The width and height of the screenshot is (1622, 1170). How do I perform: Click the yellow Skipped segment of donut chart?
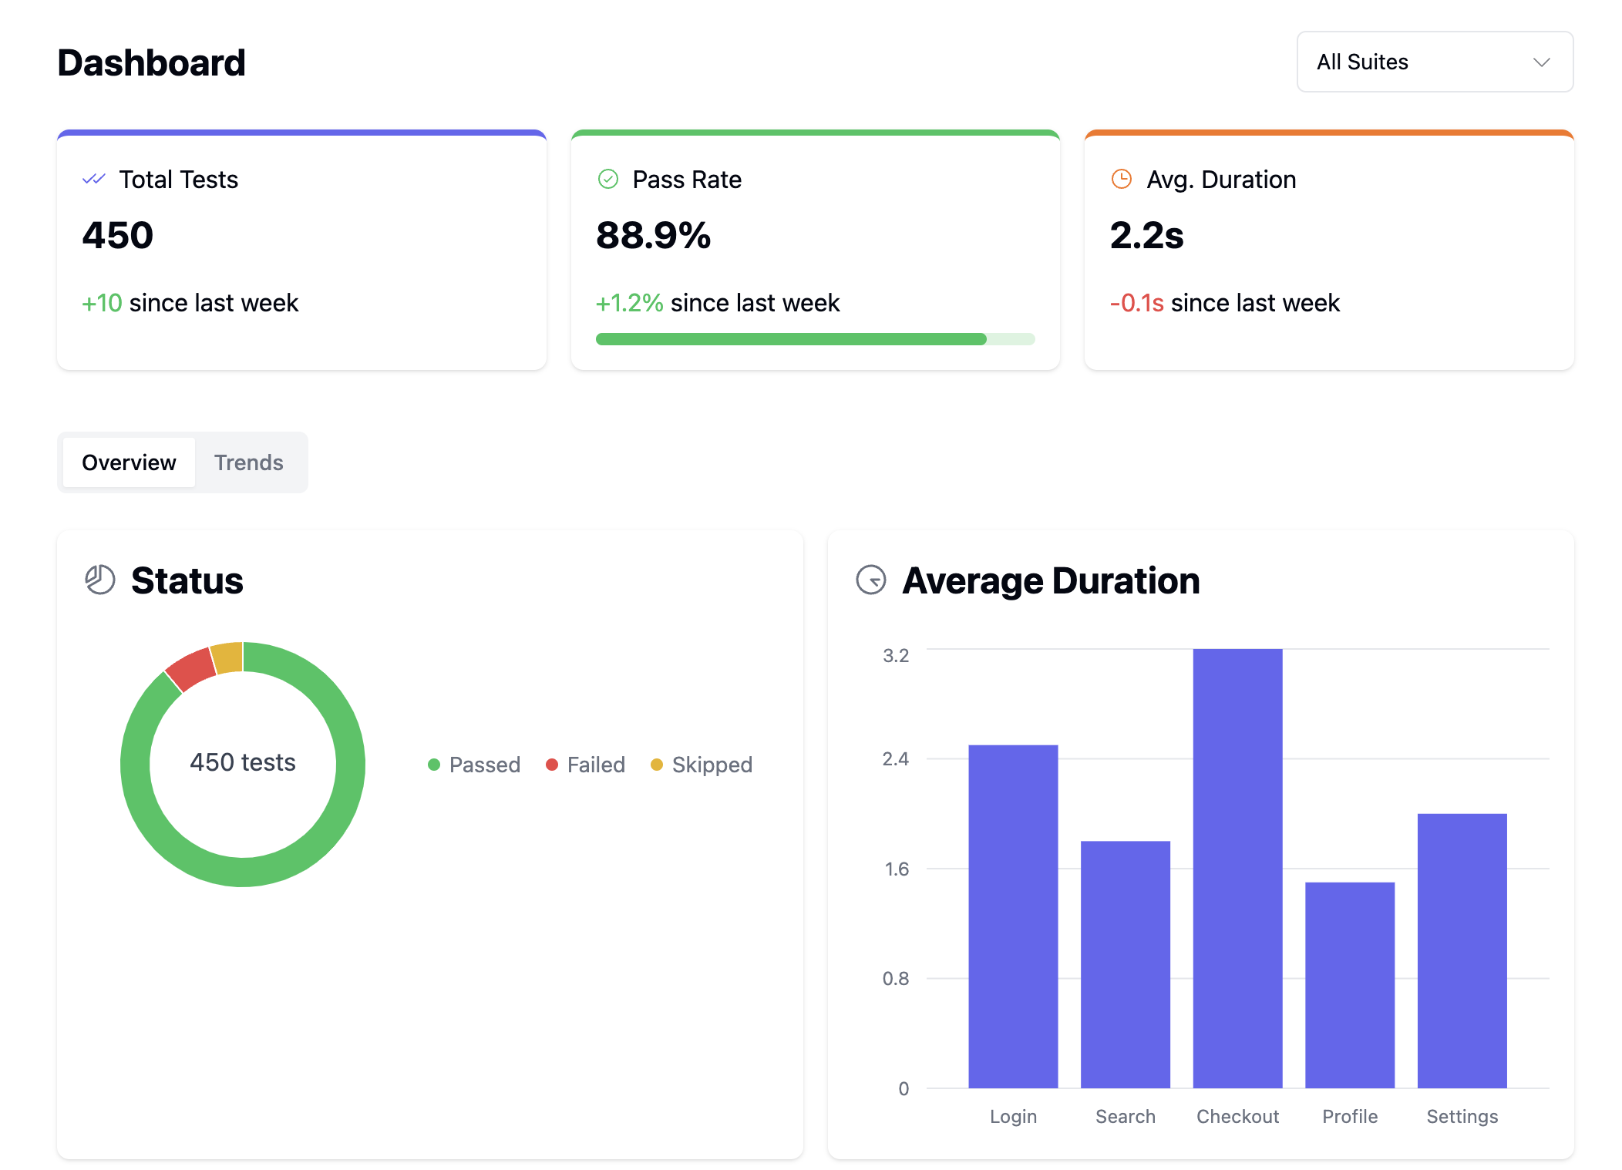[x=228, y=657]
